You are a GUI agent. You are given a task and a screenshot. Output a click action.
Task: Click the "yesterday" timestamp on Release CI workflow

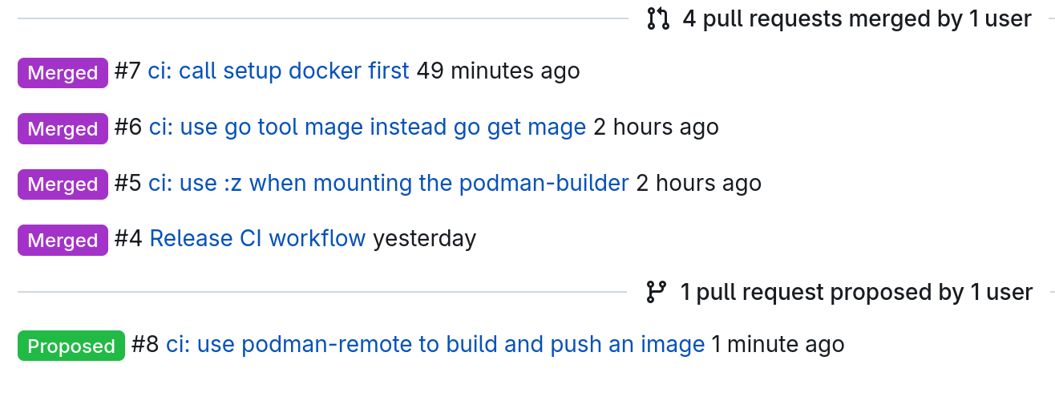coord(424,239)
